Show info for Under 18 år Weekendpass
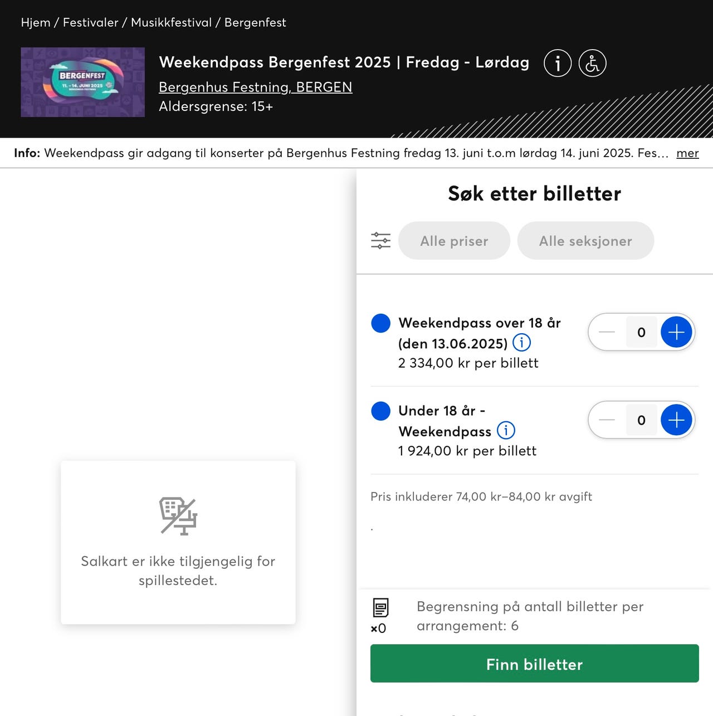This screenshot has height=716, width=713. click(x=506, y=430)
